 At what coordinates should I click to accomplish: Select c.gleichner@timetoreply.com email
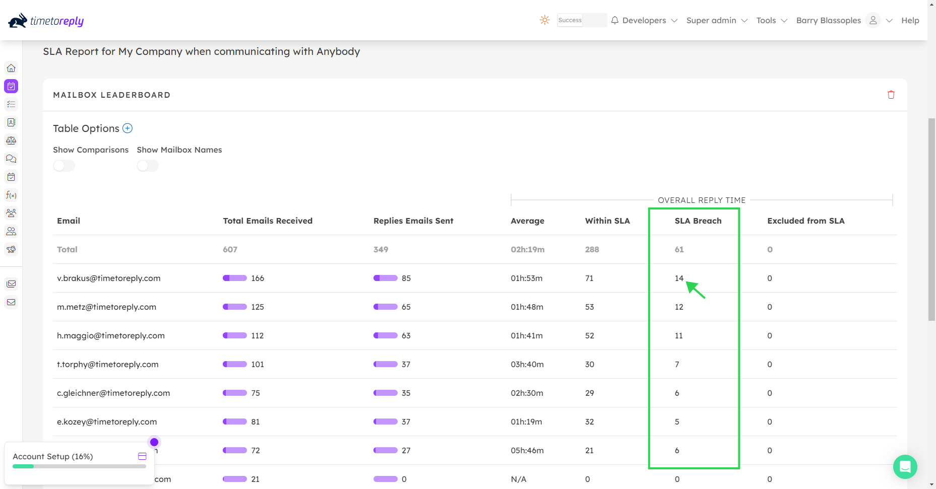113,393
